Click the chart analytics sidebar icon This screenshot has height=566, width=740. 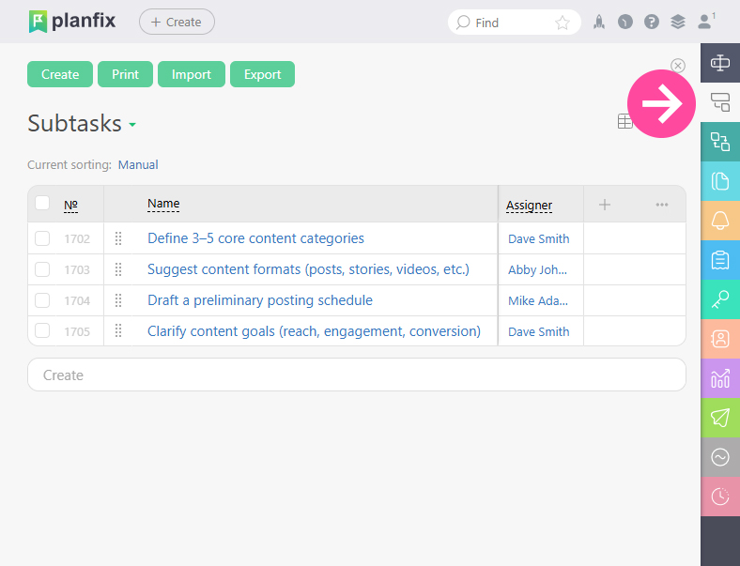(720, 378)
